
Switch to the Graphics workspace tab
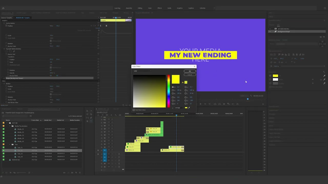pyautogui.click(x=180, y=8)
